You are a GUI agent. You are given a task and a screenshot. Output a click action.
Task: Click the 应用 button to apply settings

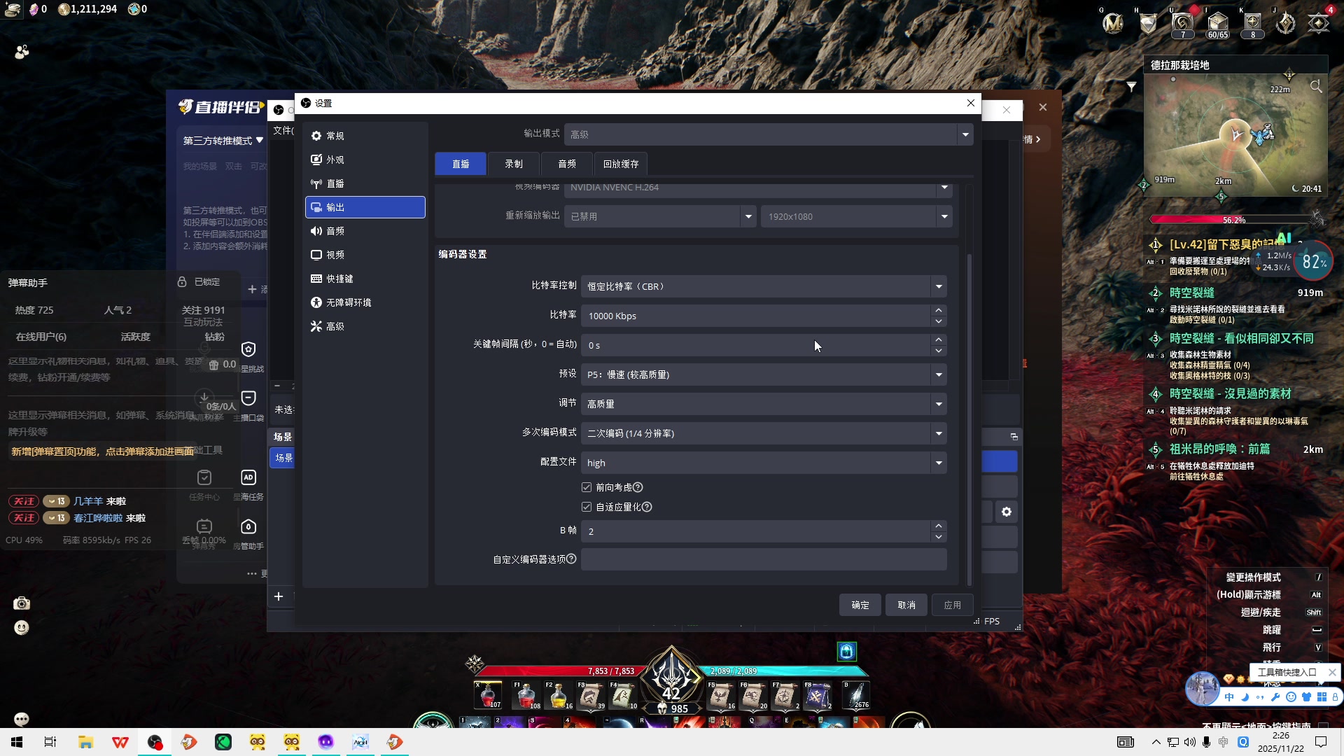[x=953, y=605]
